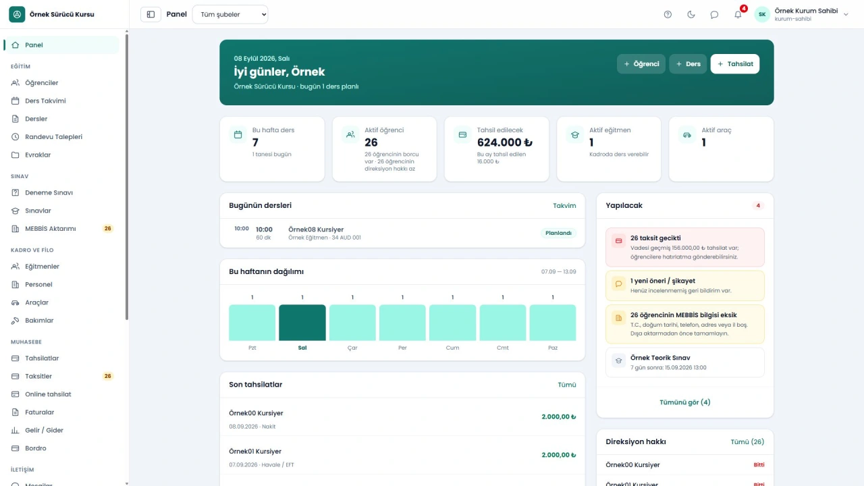The width and height of the screenshot is (864, 486).
Task: Click the card icon on Tahsil edilecek card
Action: (462, 135)
